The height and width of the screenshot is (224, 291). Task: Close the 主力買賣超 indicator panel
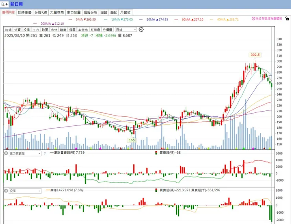tap(6, 153)
